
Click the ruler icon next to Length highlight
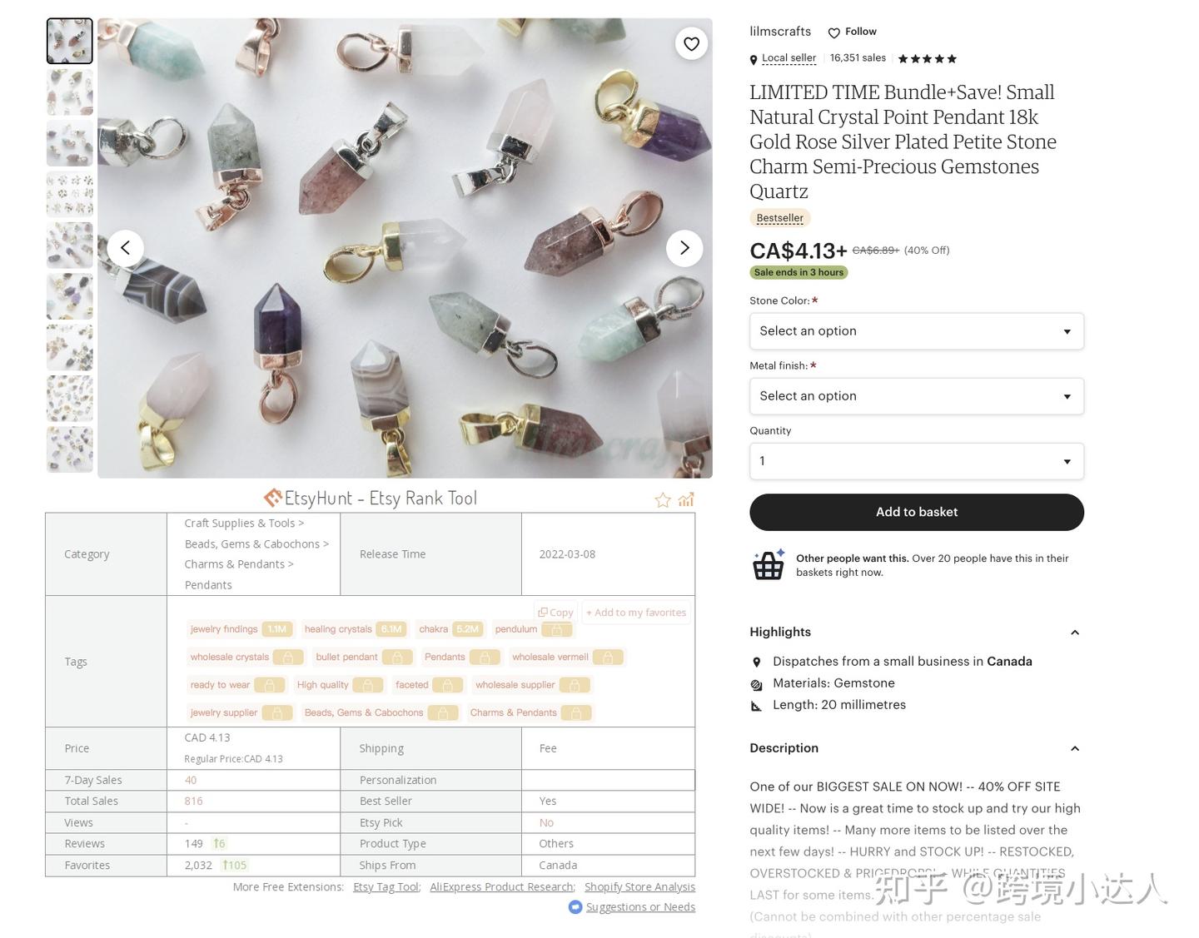[x=756, y=705]
